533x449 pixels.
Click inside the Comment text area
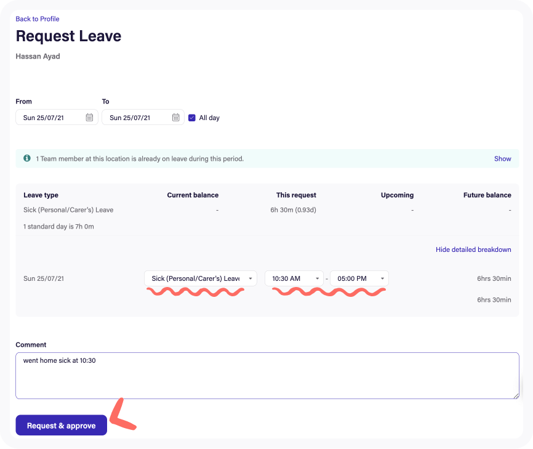(267, 376)
